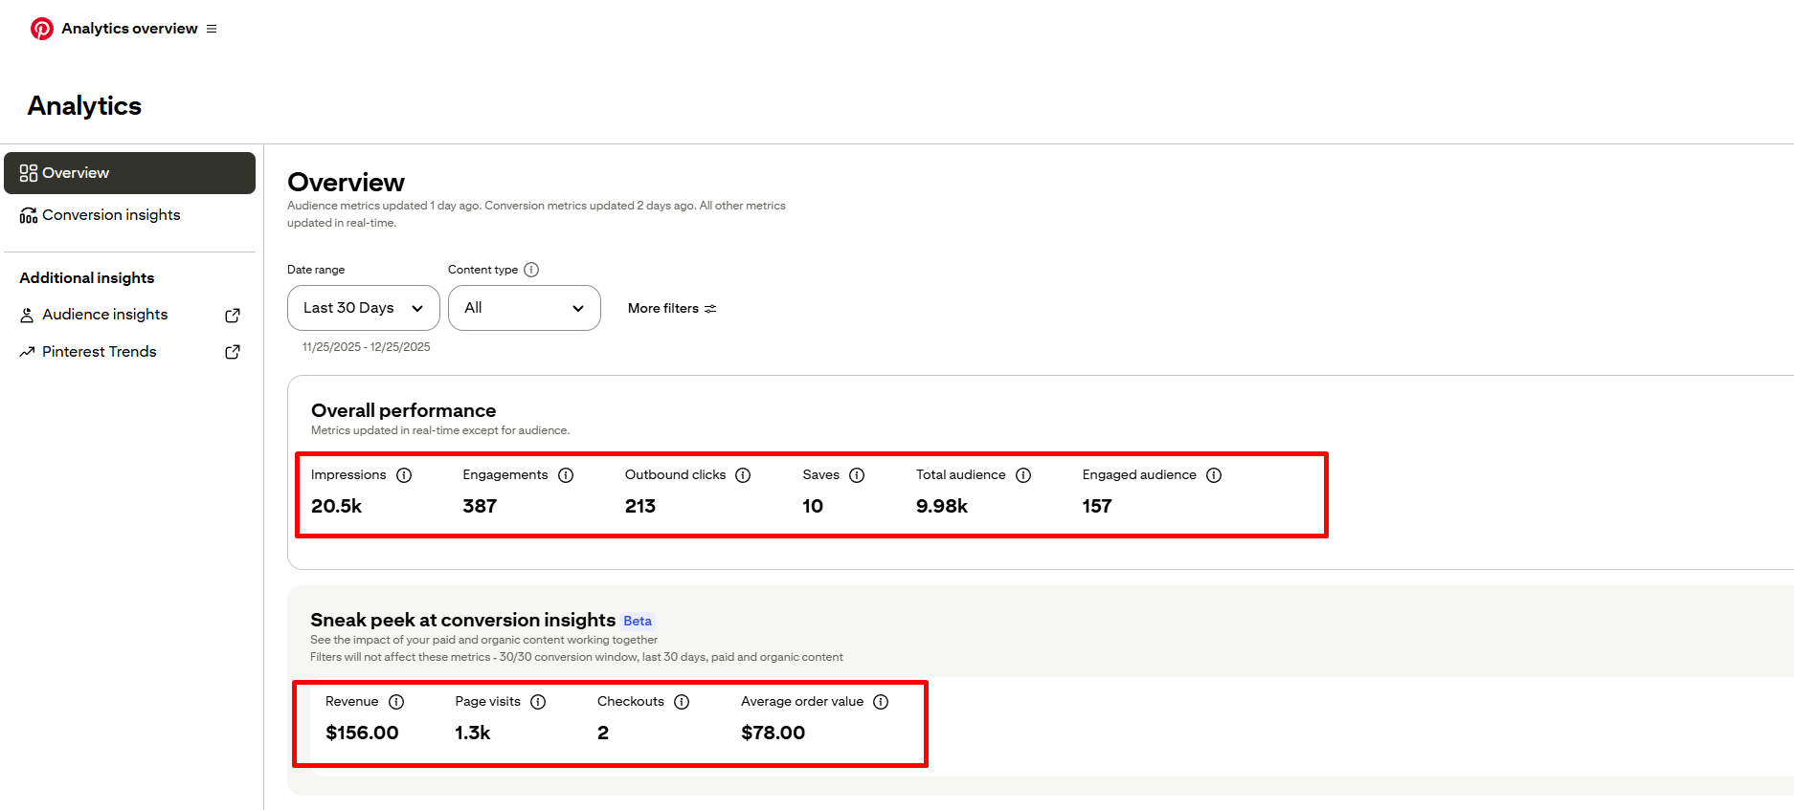Image resolution: width=1794 pixels, height=810 pixels.
Task: Click the Saves info icon
Action: coord(857,475)
